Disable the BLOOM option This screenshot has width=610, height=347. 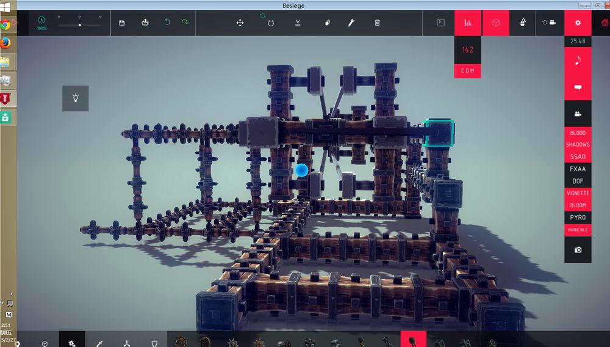pyautogui.click(x=578, y=205)
